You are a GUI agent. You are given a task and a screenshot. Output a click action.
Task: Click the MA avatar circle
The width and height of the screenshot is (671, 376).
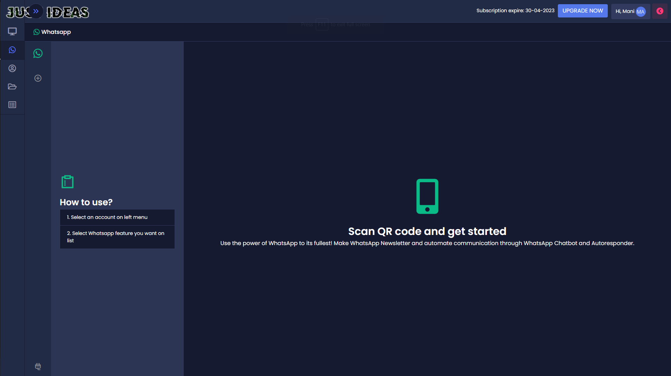(x=641, y=12)
